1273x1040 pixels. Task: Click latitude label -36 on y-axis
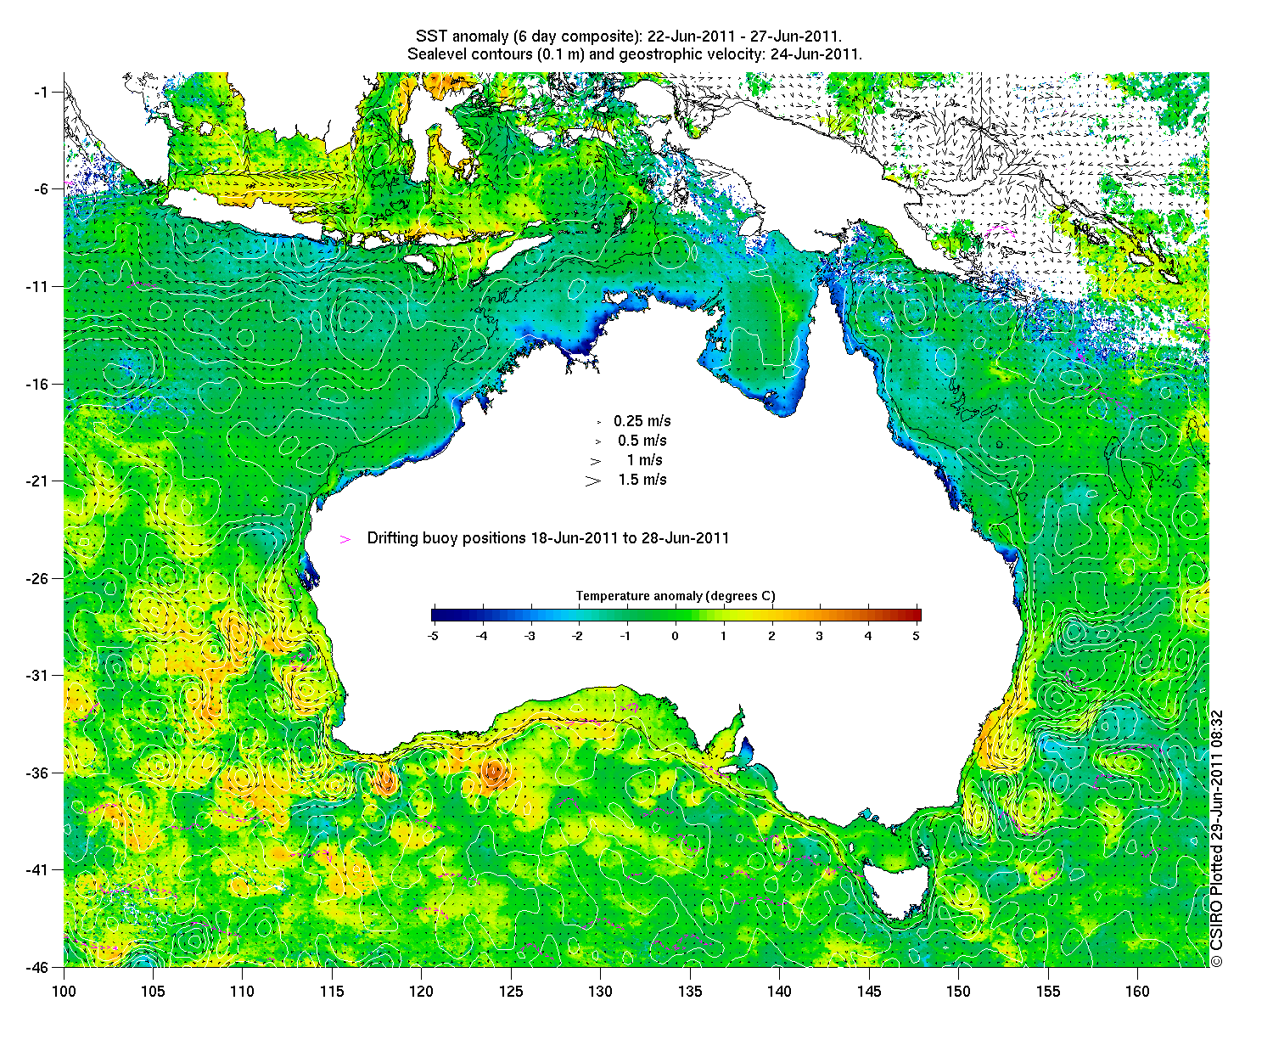point(40,773)
